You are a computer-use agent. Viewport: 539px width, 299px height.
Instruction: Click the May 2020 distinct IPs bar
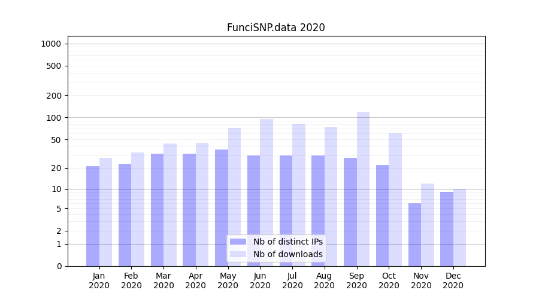pos(222,208)
